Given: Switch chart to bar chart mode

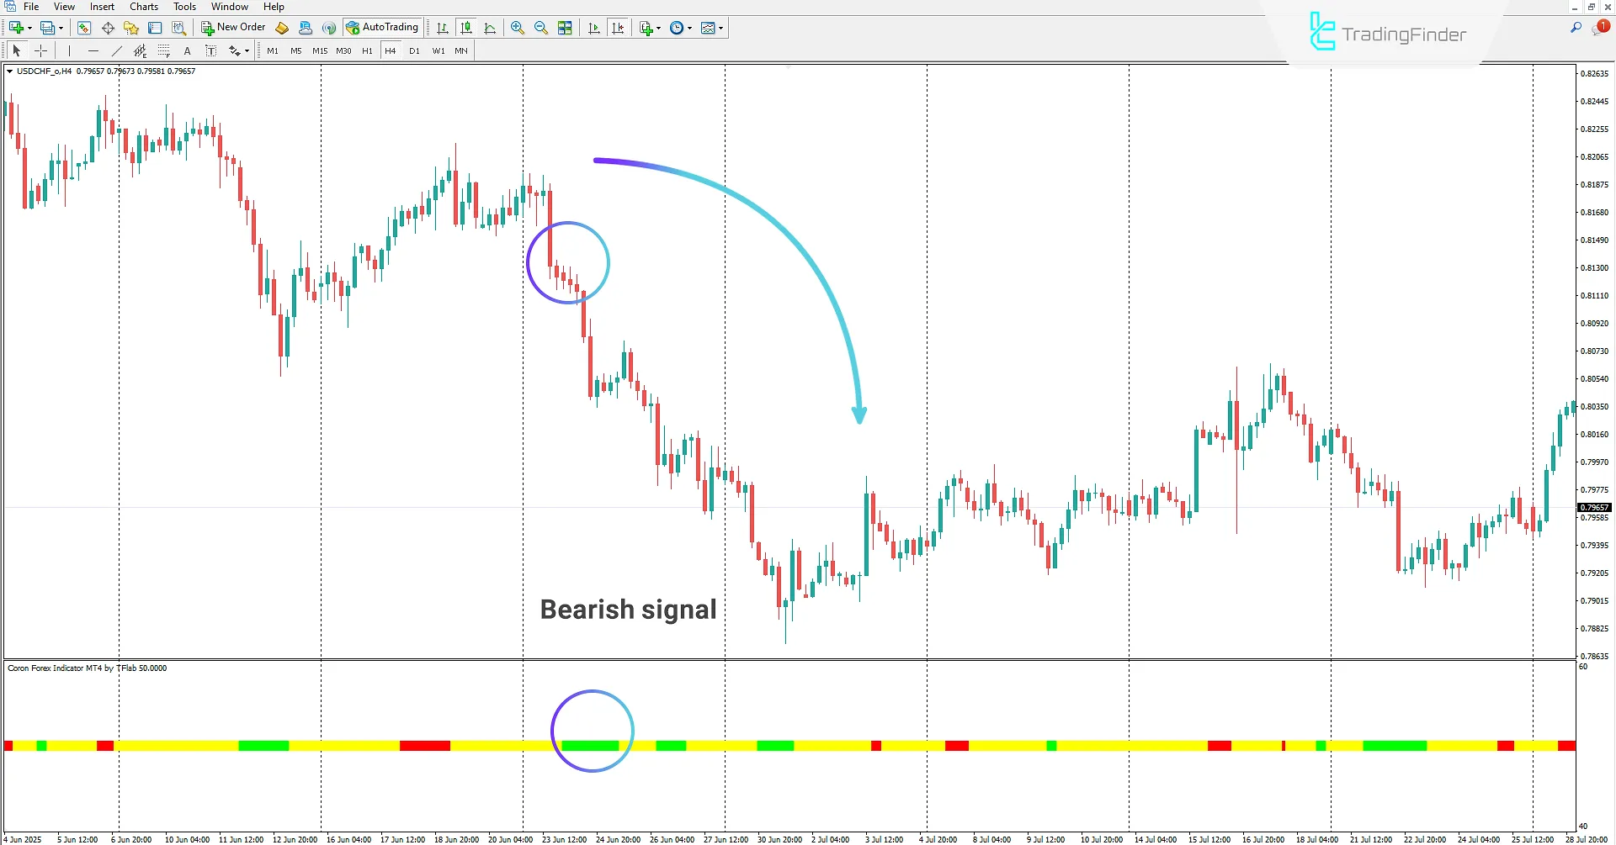Looking at the screenshot, I should (x=442, y=28).
